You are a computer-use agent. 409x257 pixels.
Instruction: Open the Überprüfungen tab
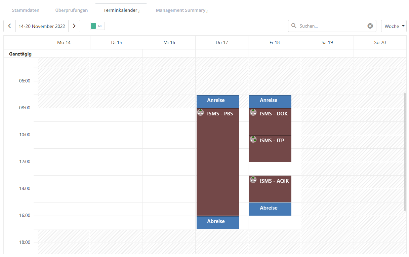click(x=71, y=10)
